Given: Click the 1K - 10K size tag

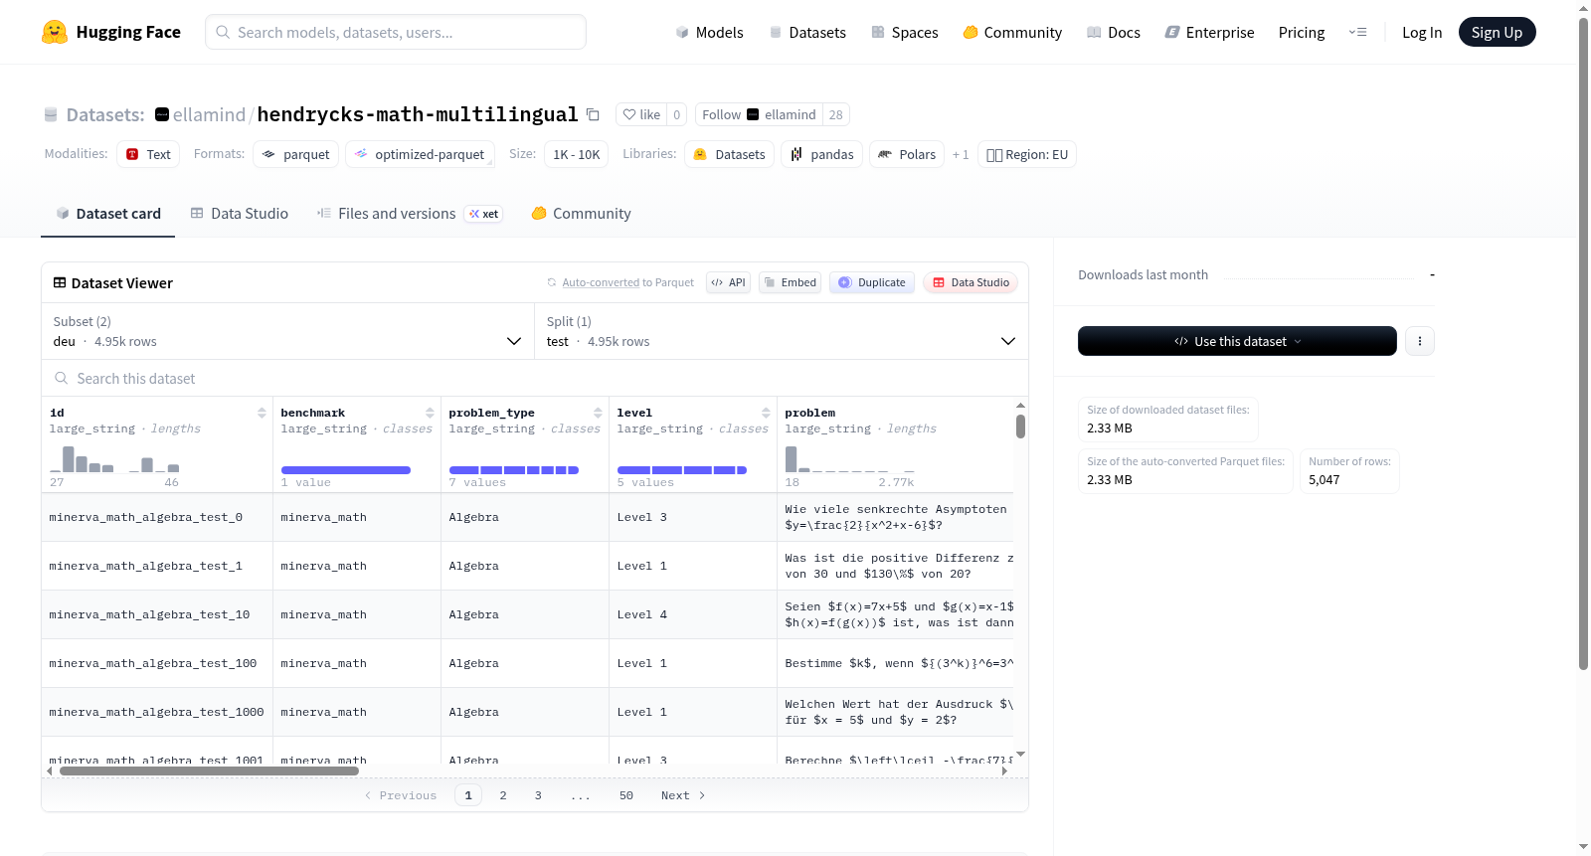Looking at the screenshot, I should point(577,154).
